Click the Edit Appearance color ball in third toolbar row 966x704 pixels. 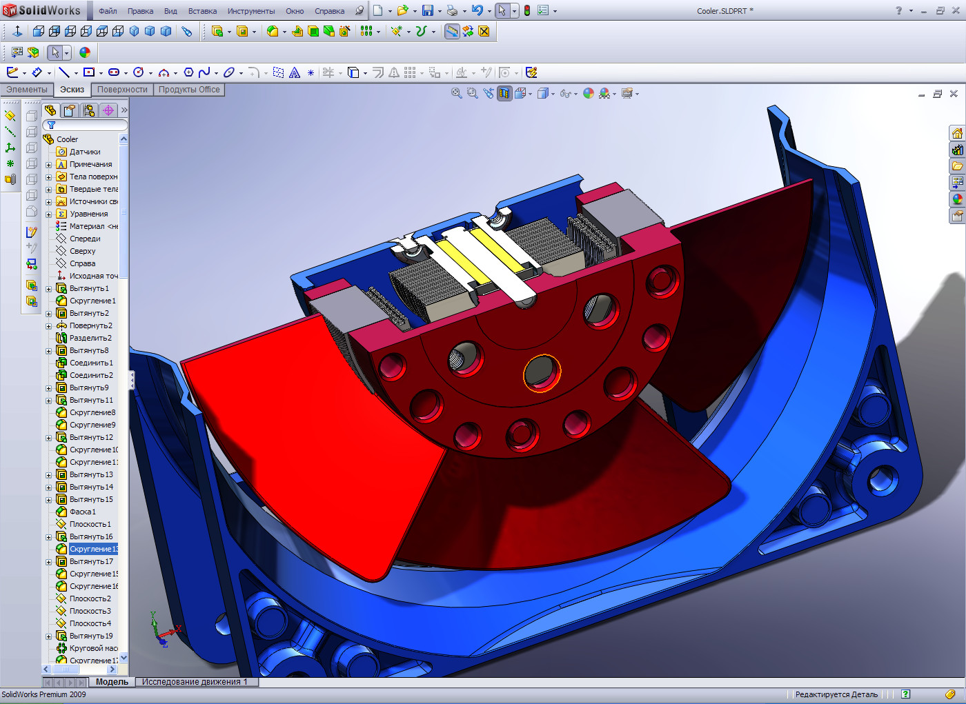[x=85, y=52]
